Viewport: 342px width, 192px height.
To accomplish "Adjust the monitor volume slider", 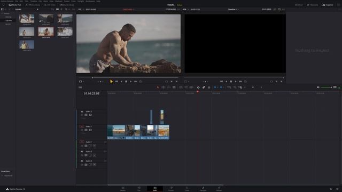I will click(327, 87).
